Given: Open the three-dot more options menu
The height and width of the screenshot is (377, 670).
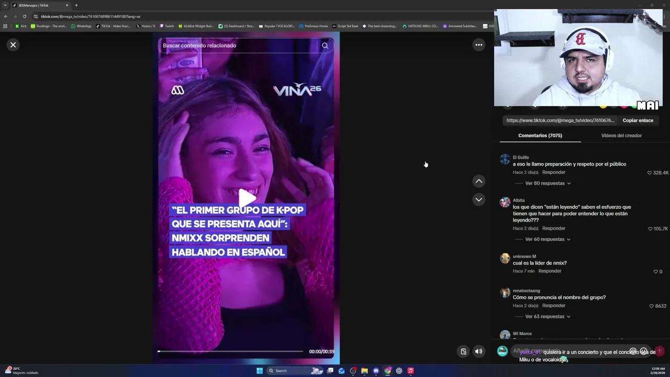Looking at the screenshot, I should point(478,45).
